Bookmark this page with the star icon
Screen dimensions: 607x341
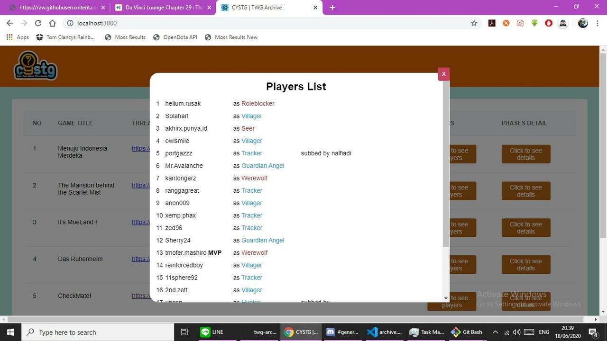(x=474, y=23)
